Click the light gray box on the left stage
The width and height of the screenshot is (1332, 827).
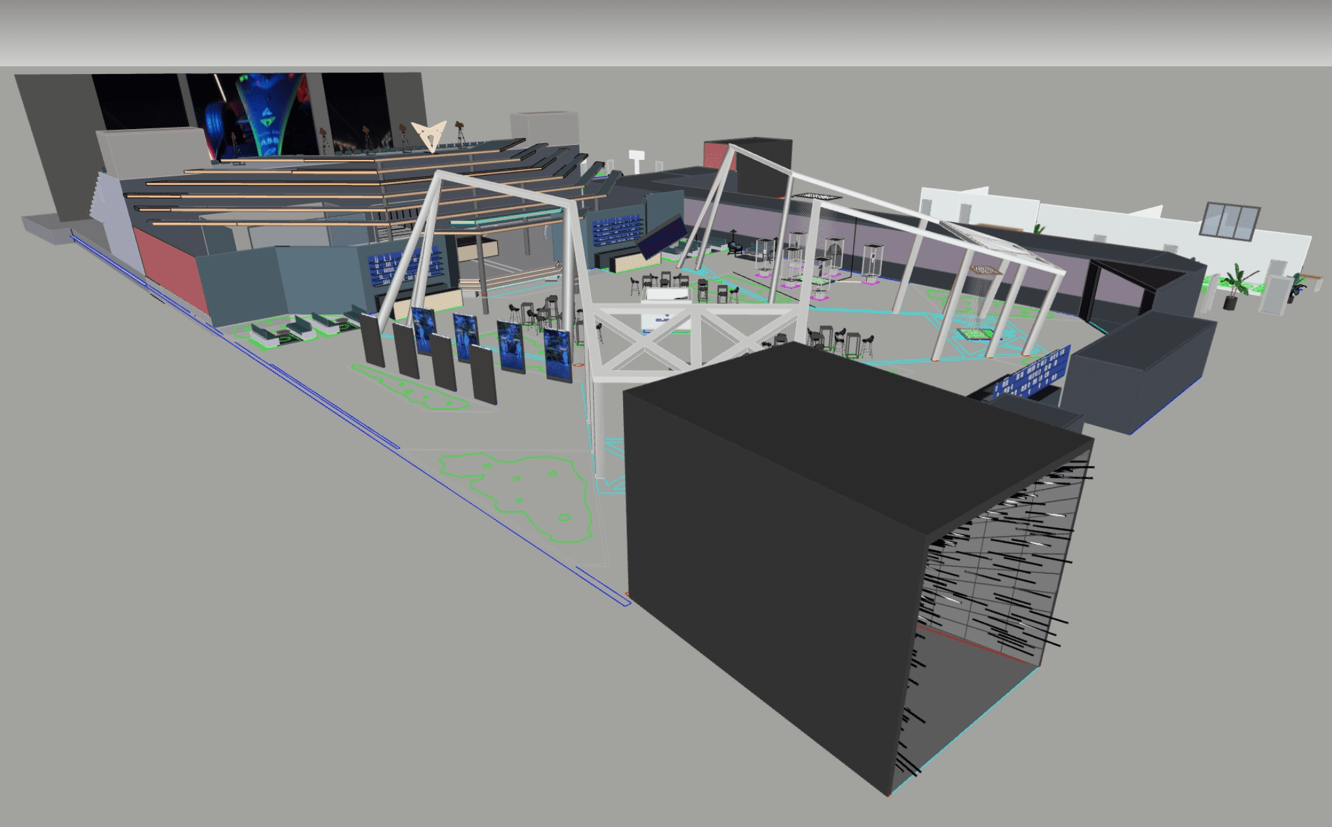click(151, 151)
